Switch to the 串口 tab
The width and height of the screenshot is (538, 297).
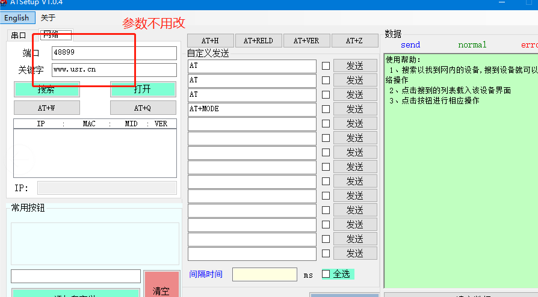pyautogui.click(x=19, y=35)
